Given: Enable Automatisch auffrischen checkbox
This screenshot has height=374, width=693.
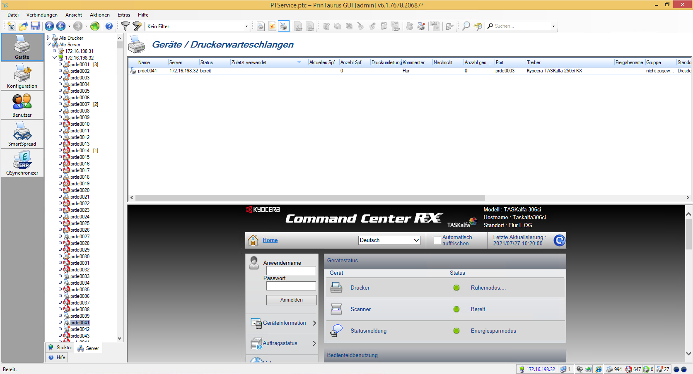Looking at the screenshot, I should pos(437,240).
